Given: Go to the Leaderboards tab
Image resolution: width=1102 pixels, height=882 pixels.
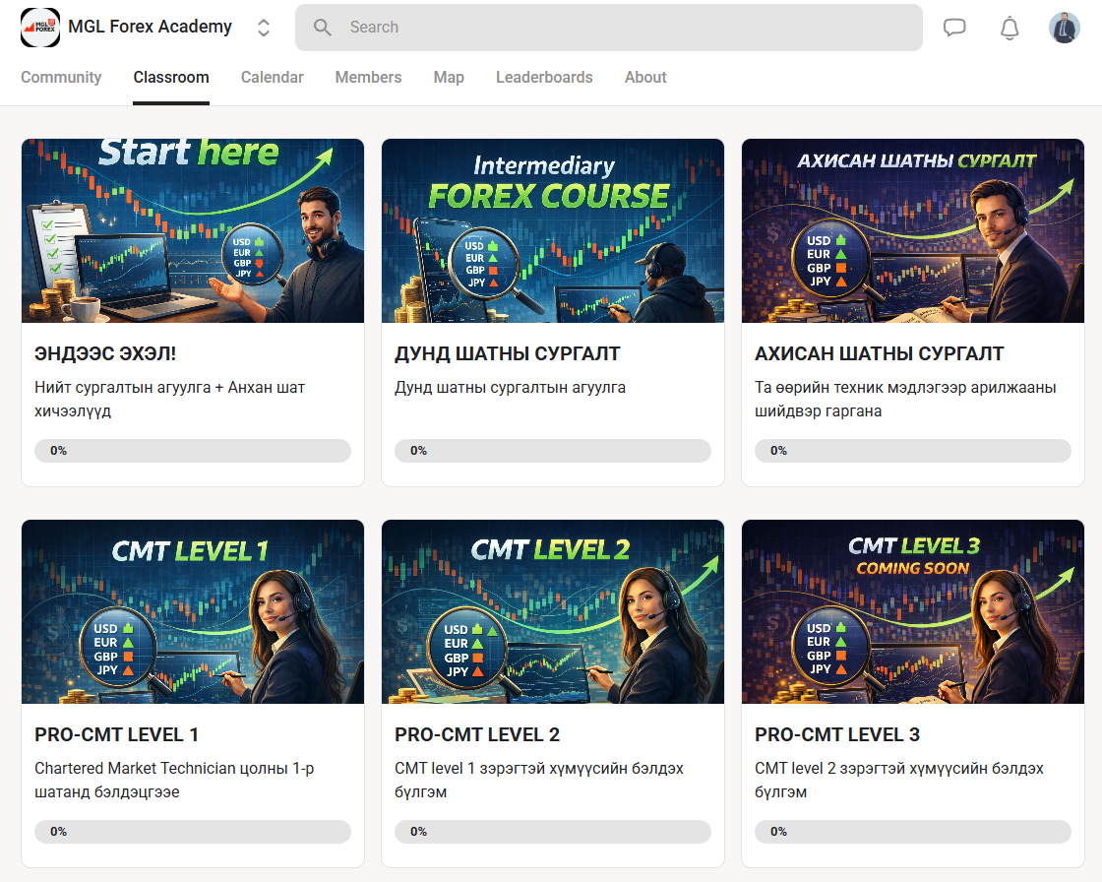Looking at the screenshot, I should click(x=544, y=77).
